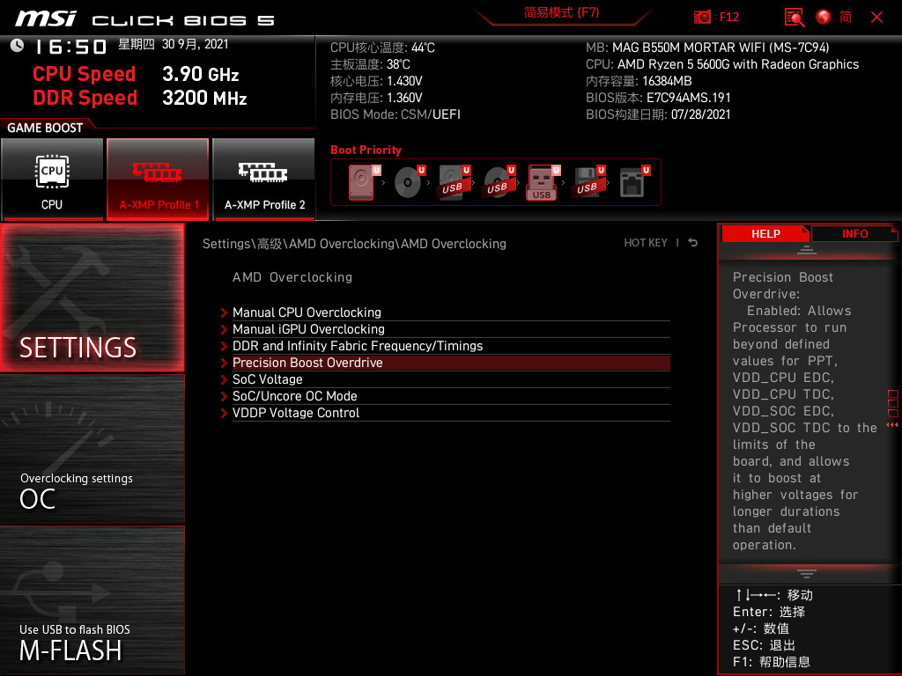The height and width of the screenshot is (676, 902).
Task: Open the hardware monitor search tool
Action: coord(794,17)
